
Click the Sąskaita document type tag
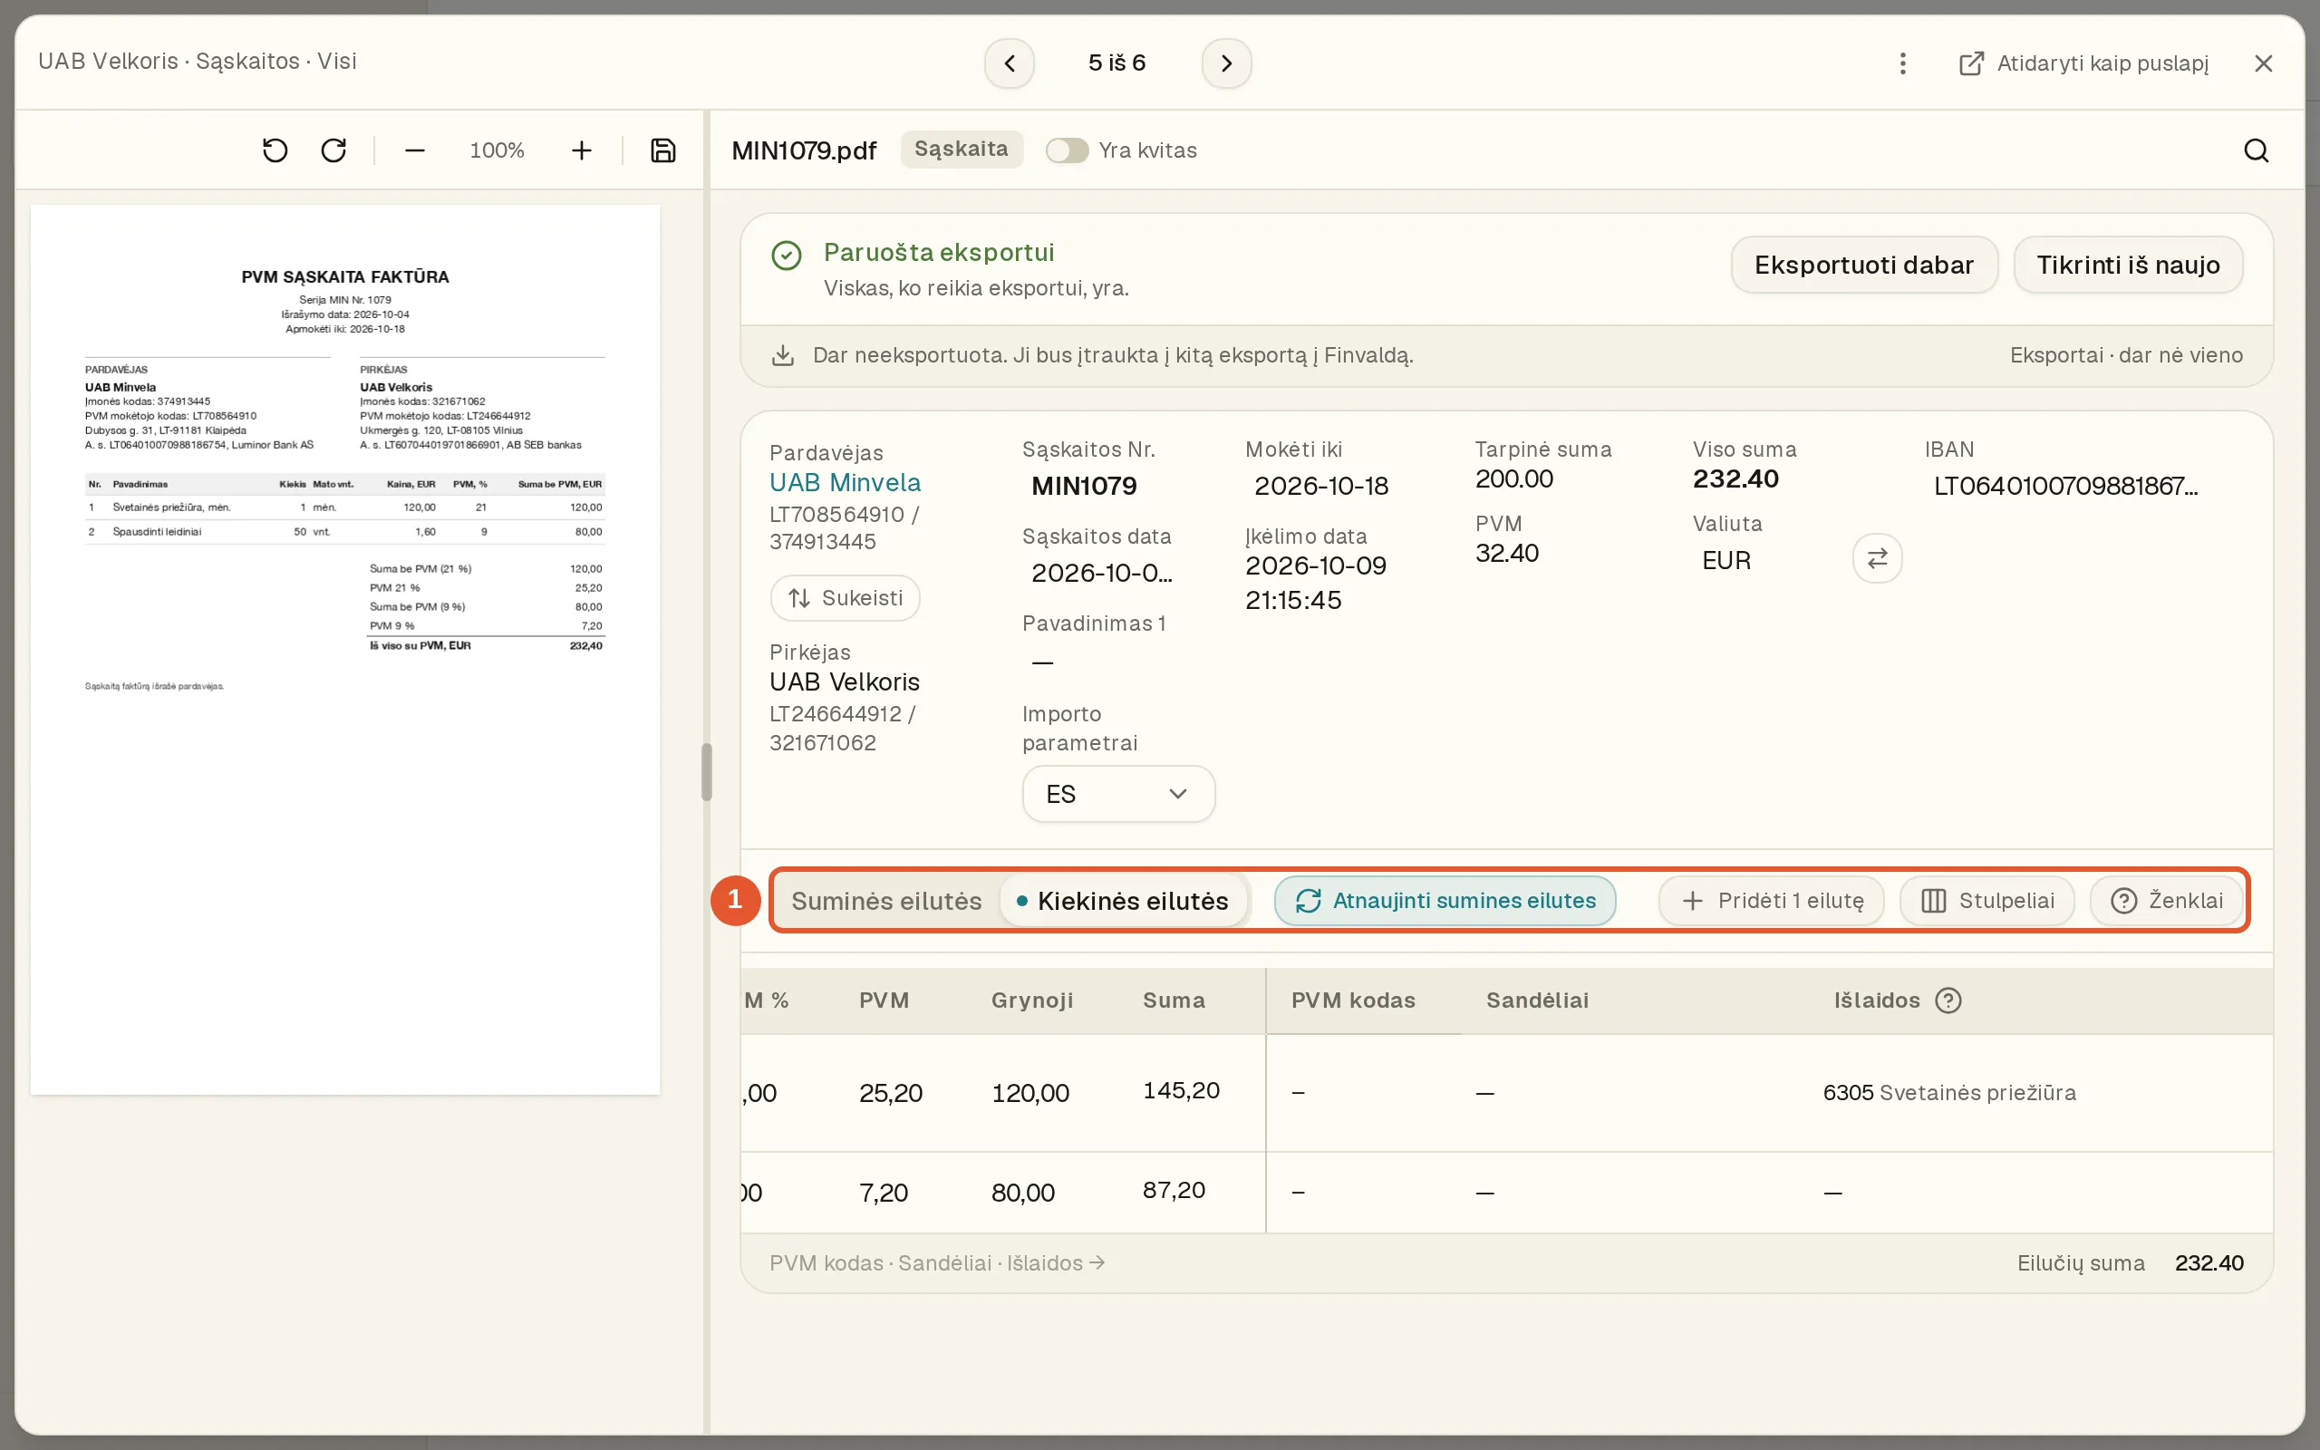coord(961,150)
